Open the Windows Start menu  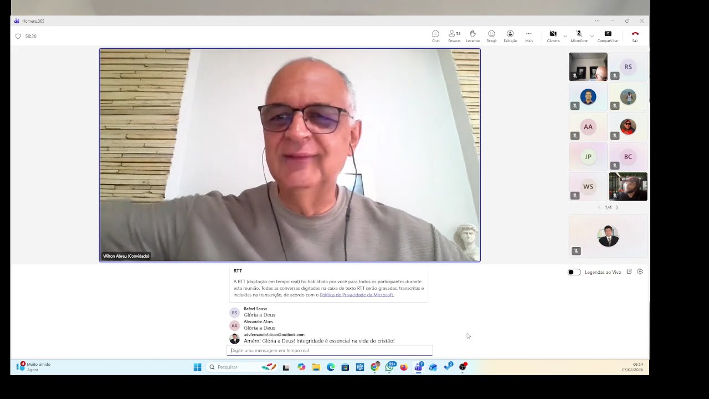tap(197, 367)
